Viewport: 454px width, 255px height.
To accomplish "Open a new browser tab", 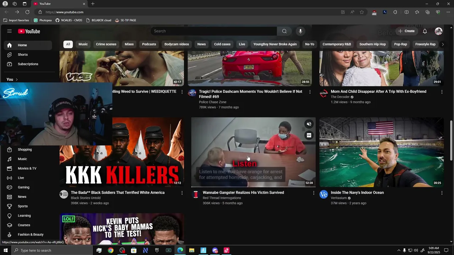I will (x=93, y=4).
